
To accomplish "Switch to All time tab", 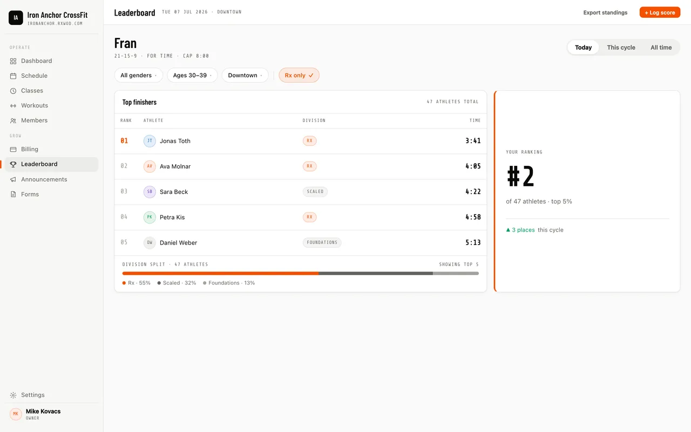I will pyautogui.click(x=661, y=48).
